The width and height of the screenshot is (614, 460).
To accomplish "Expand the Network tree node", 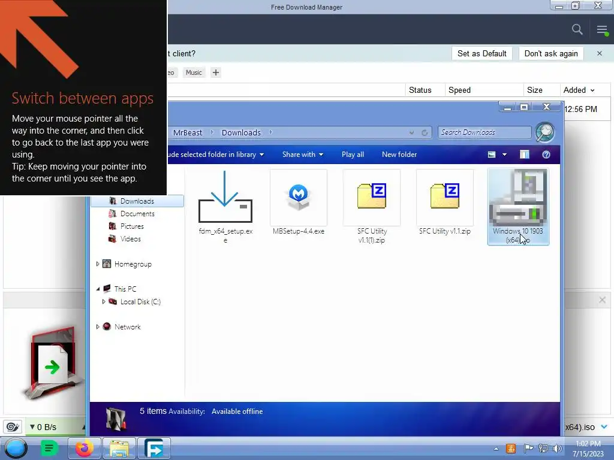I will click(x=98, y=326).
